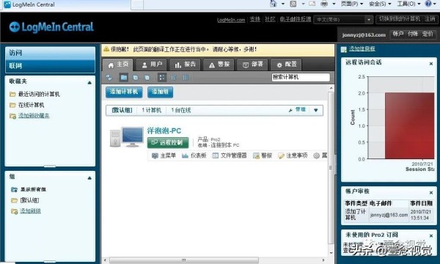The height and width of the screenshot is (264, 440).
Task: Select 显示所有组 item
Action: point(29,190)
